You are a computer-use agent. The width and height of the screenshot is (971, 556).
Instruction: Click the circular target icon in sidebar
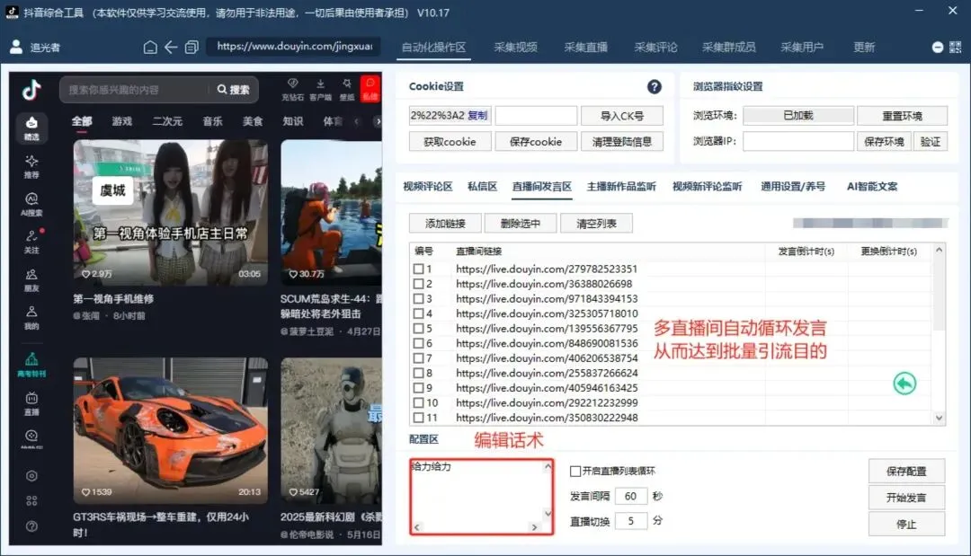tap(31, 475)
